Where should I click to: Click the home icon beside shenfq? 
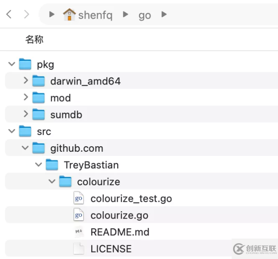tap(69, 14)
